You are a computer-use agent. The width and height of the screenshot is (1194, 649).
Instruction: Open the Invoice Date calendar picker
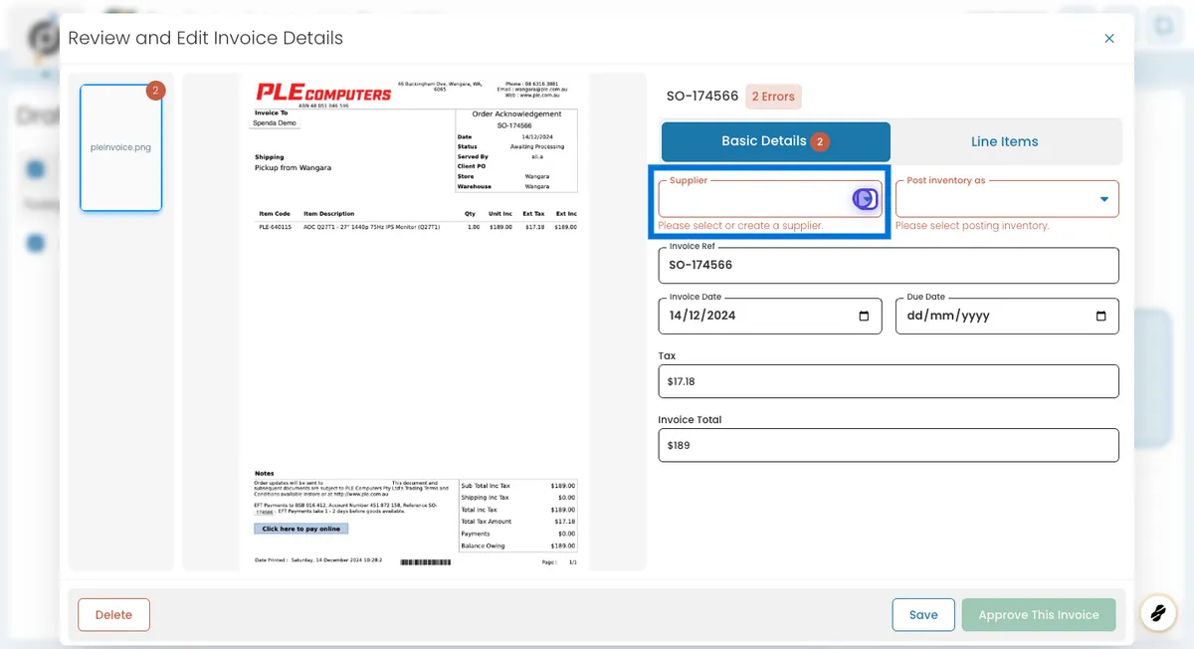864,316
